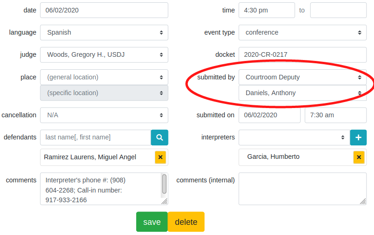Open the Courtroom Deputy submitted by dropdown
The width and height of the screenshot is (374, 235).
pos(302,77)
